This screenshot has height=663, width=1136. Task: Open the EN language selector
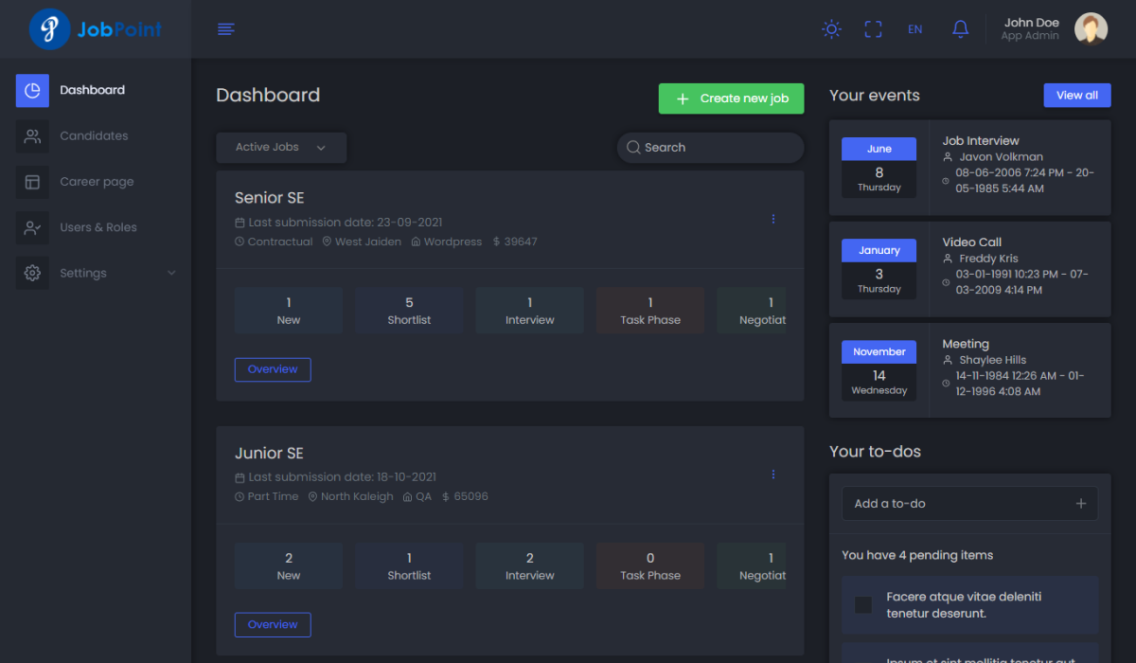(914, 29)
